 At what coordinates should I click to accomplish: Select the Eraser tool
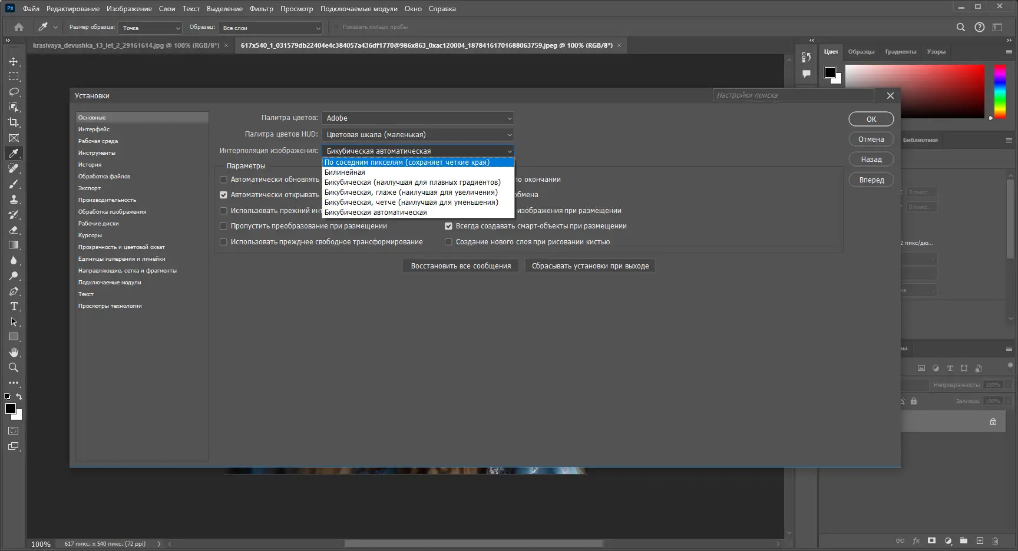14,230
